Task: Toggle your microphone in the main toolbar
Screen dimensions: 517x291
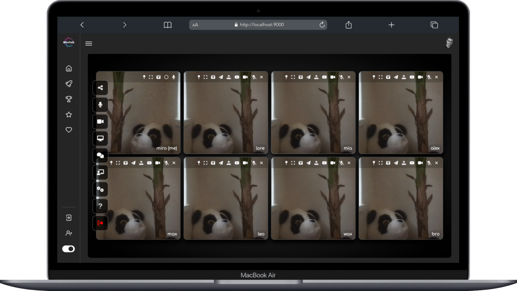Action: pyautogui.click(x=100, y=105)
